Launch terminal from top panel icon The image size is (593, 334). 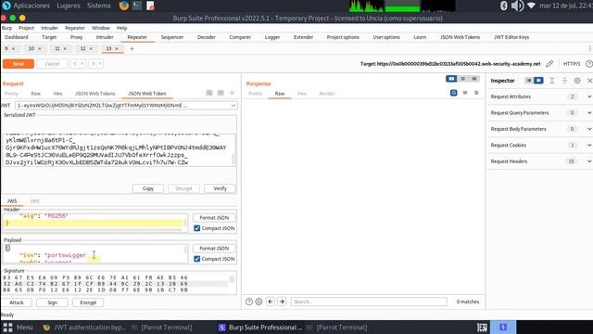[137, 6]
